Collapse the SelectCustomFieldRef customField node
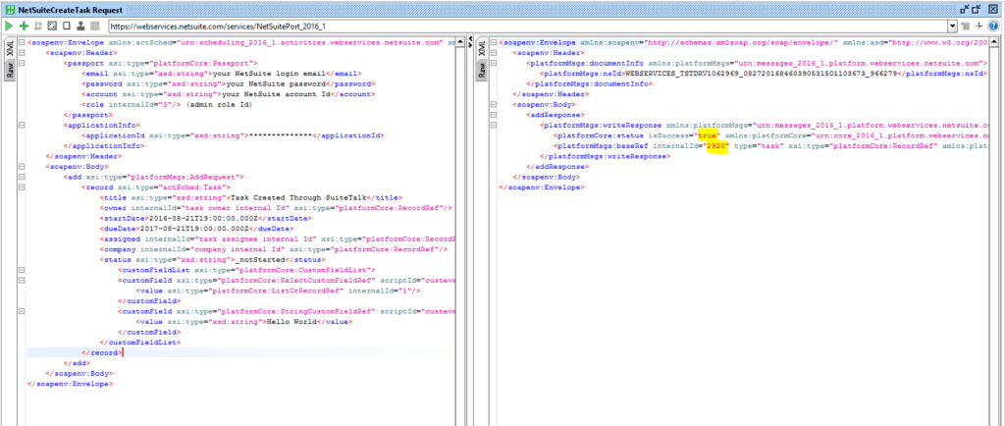Screen dimensions: 1005x426 coord(22,280)
